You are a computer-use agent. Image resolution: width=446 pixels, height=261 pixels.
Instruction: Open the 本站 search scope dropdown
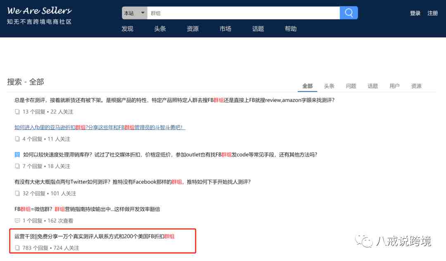[134, 13]
